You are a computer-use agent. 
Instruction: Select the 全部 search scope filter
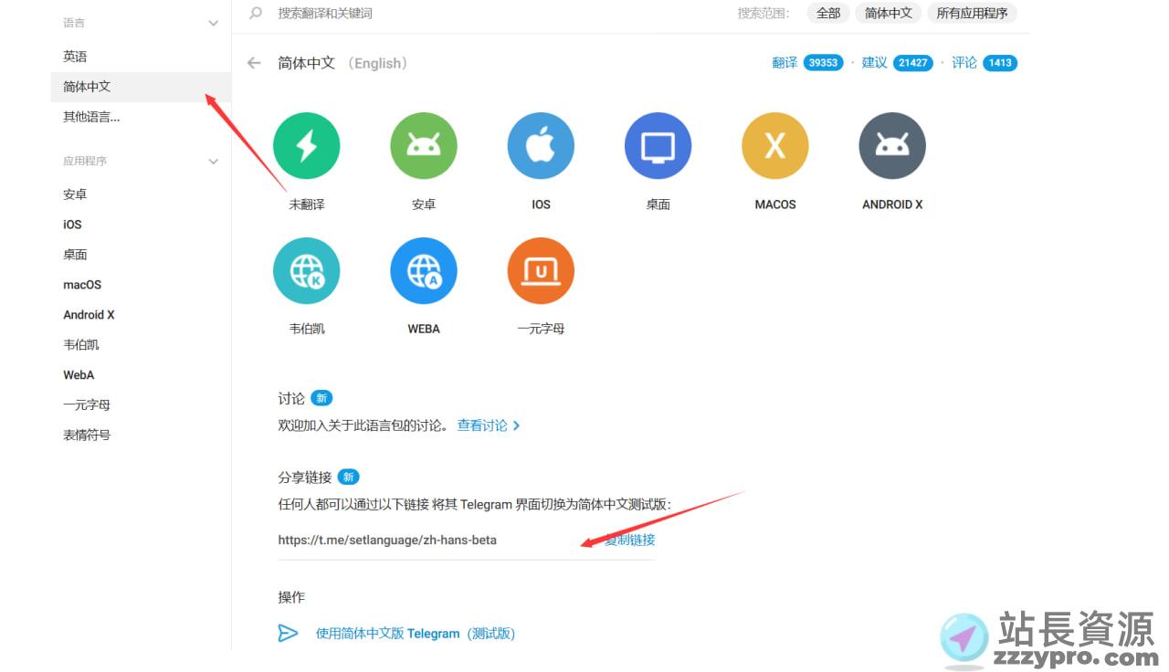tap(827, 14)
